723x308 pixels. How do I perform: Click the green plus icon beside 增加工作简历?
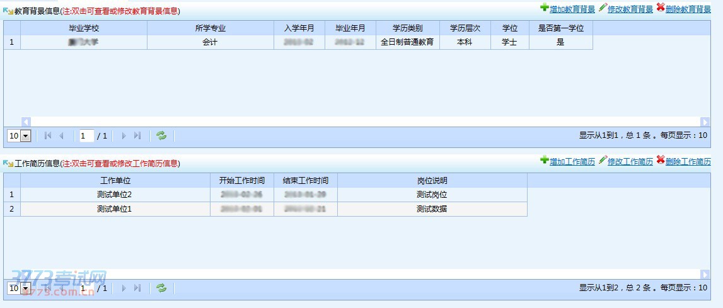pyautogui.click(x=544, y=160)
